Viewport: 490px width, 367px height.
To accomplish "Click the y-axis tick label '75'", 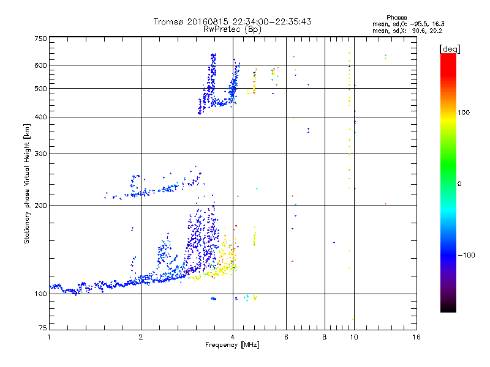I will (43, 328).
